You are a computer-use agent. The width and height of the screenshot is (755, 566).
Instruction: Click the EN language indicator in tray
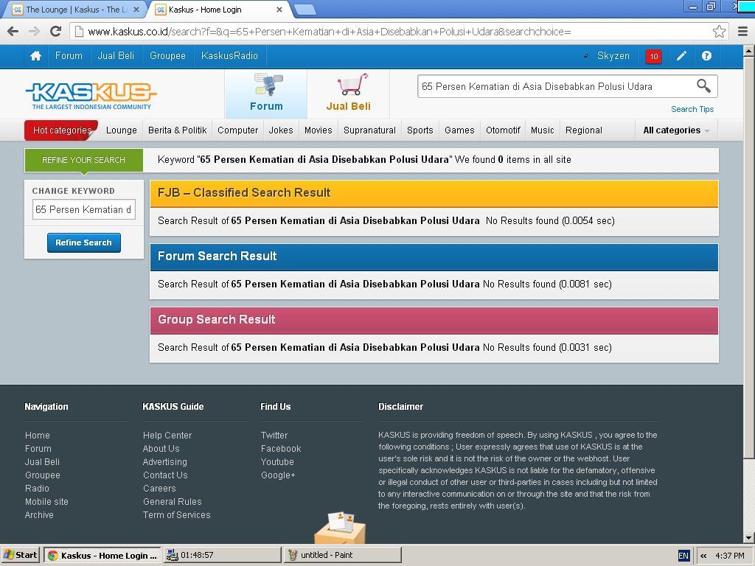click(x=683, y=556)
